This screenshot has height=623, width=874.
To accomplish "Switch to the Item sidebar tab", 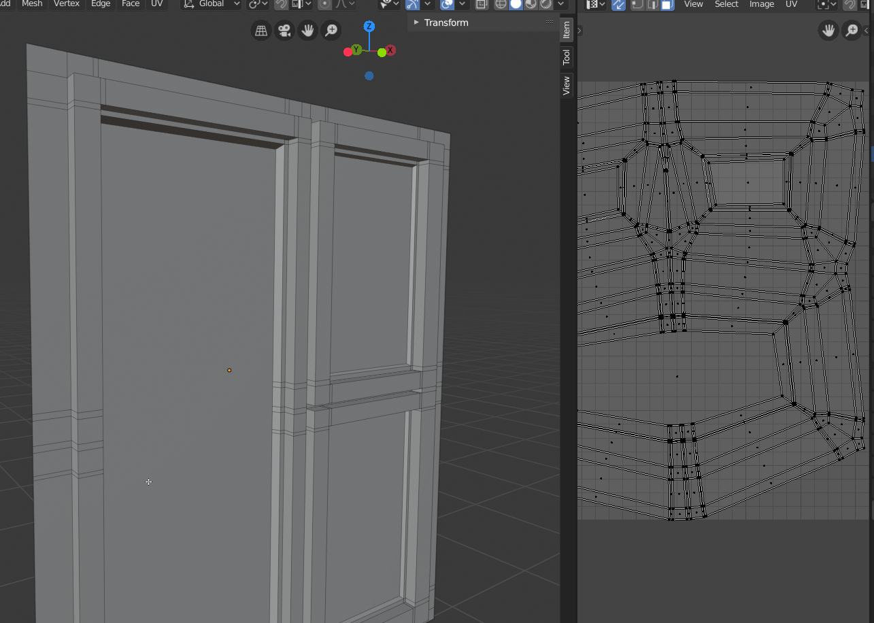I will click(566, 30).
